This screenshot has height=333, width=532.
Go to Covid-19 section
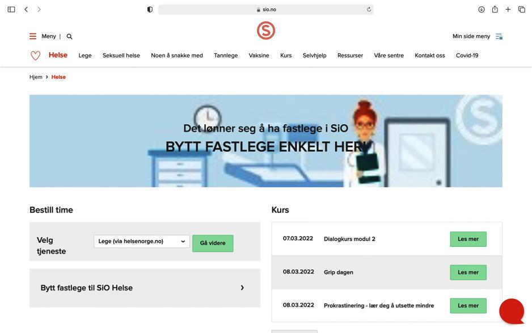pyautogui.click(x=467, y=56)
